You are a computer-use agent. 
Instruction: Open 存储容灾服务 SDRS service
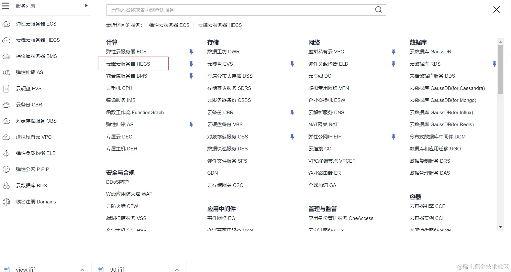229,88
